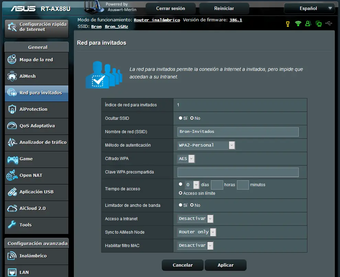Click the Game controller icon

(13, 159)
